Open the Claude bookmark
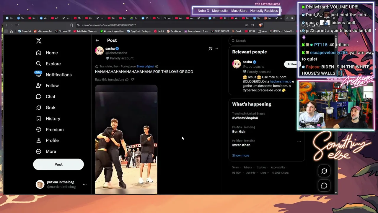378x213 pixels. coord(237,31)
